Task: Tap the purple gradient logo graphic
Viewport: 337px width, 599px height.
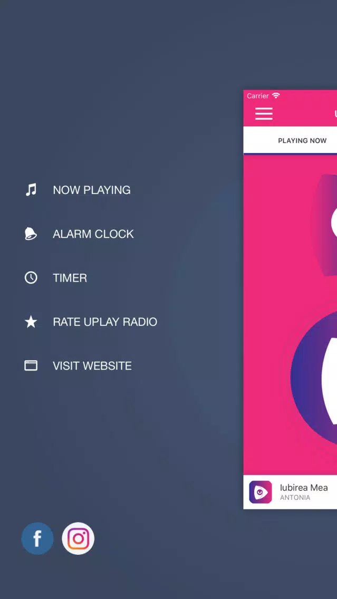Action: pos(324,225)
